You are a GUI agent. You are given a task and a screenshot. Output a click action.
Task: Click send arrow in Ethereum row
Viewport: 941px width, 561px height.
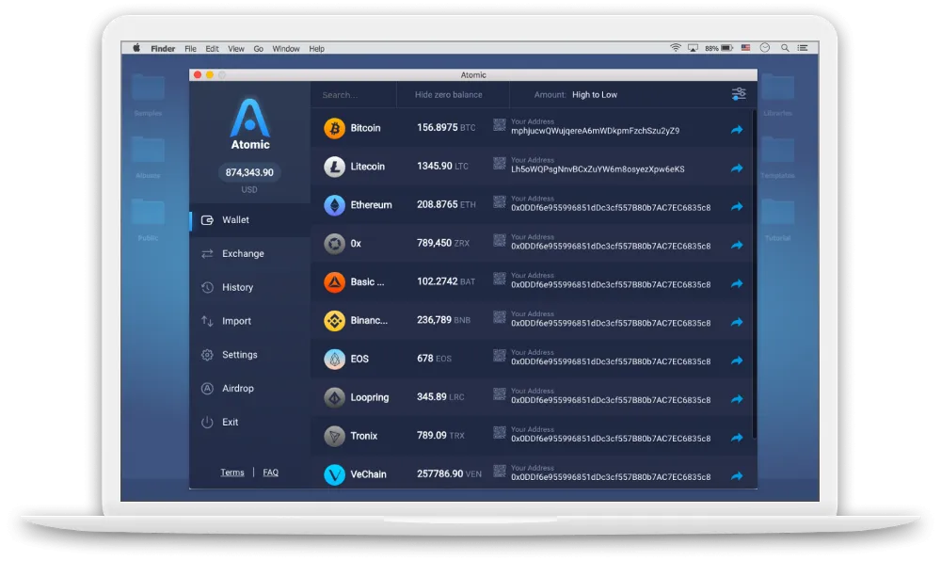(x=737, y=206)
